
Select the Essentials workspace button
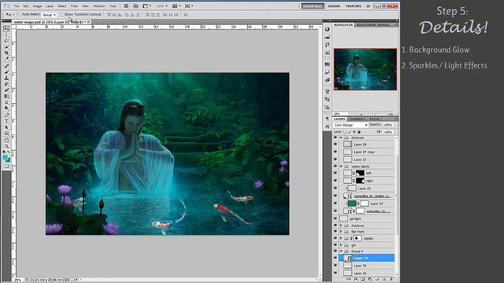click(x=313, y=6)
